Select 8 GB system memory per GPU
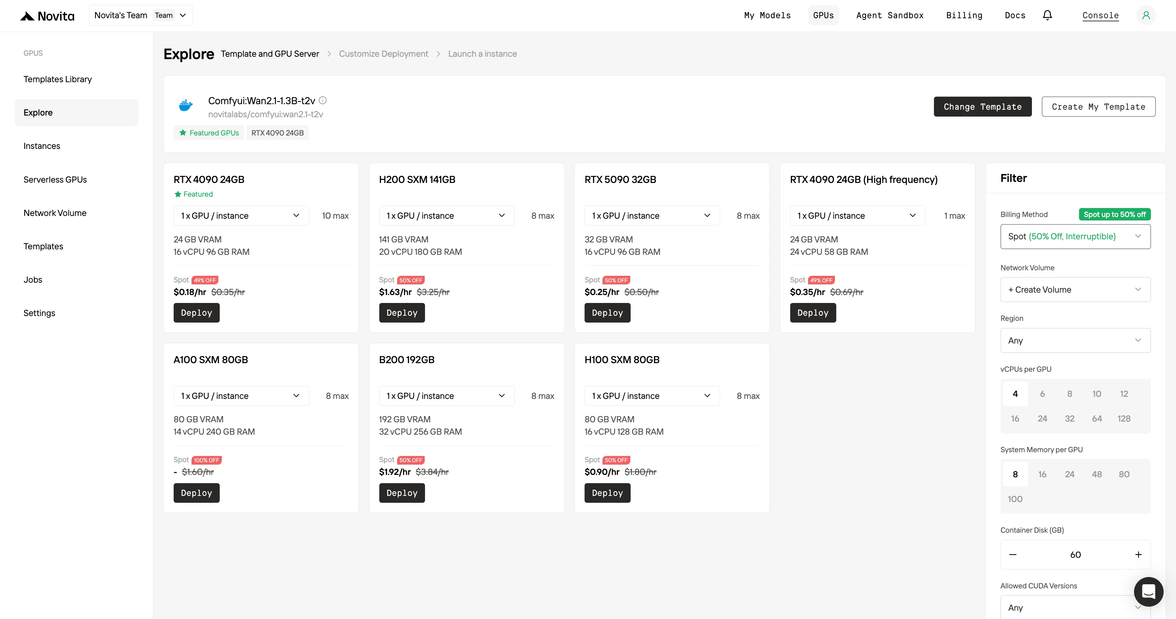 [1015, 474]
